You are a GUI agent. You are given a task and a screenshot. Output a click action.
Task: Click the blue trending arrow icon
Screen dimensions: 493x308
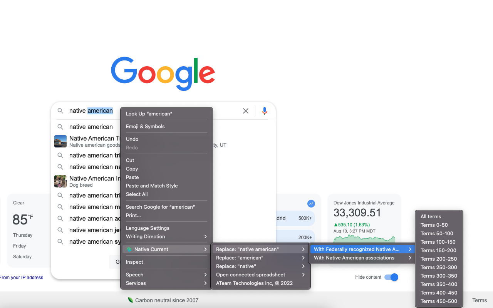pyautogui.click(x=311, y=204)
